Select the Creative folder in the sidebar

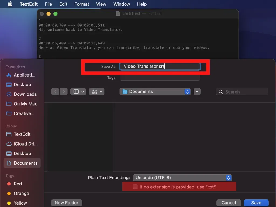pos(22,113)
